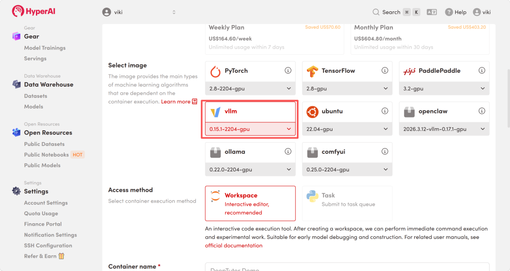Click the Search box label in header
This screenshot has width=510, height=271.
(x=391, y=12)
